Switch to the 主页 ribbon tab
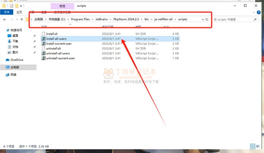This screenshot has width=264, height=153. pos(19,12)
